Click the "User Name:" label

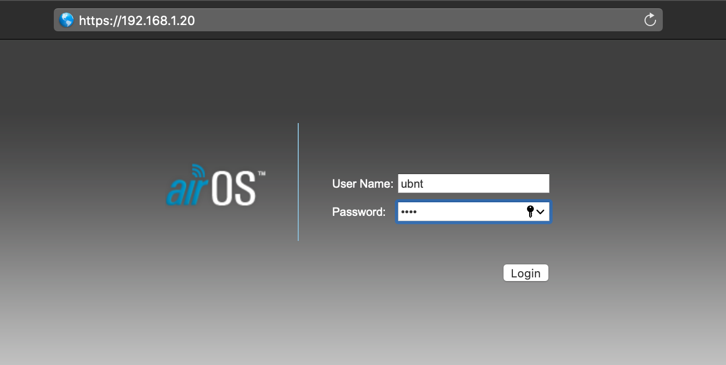[362, 184]
